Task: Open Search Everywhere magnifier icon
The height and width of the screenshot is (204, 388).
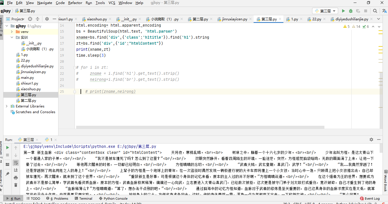Action: (375, 11)
